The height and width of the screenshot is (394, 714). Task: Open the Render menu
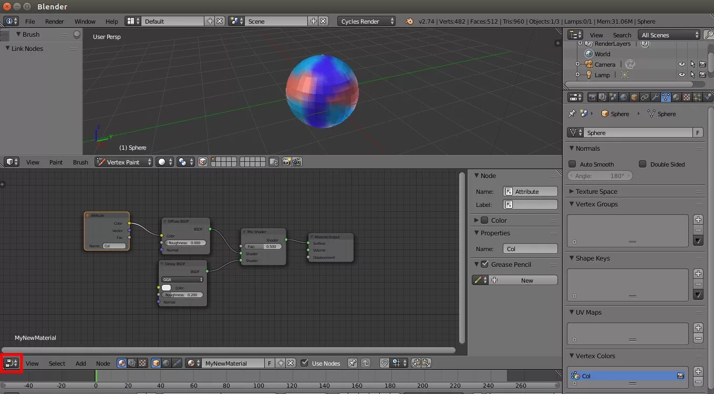point(54,21)
